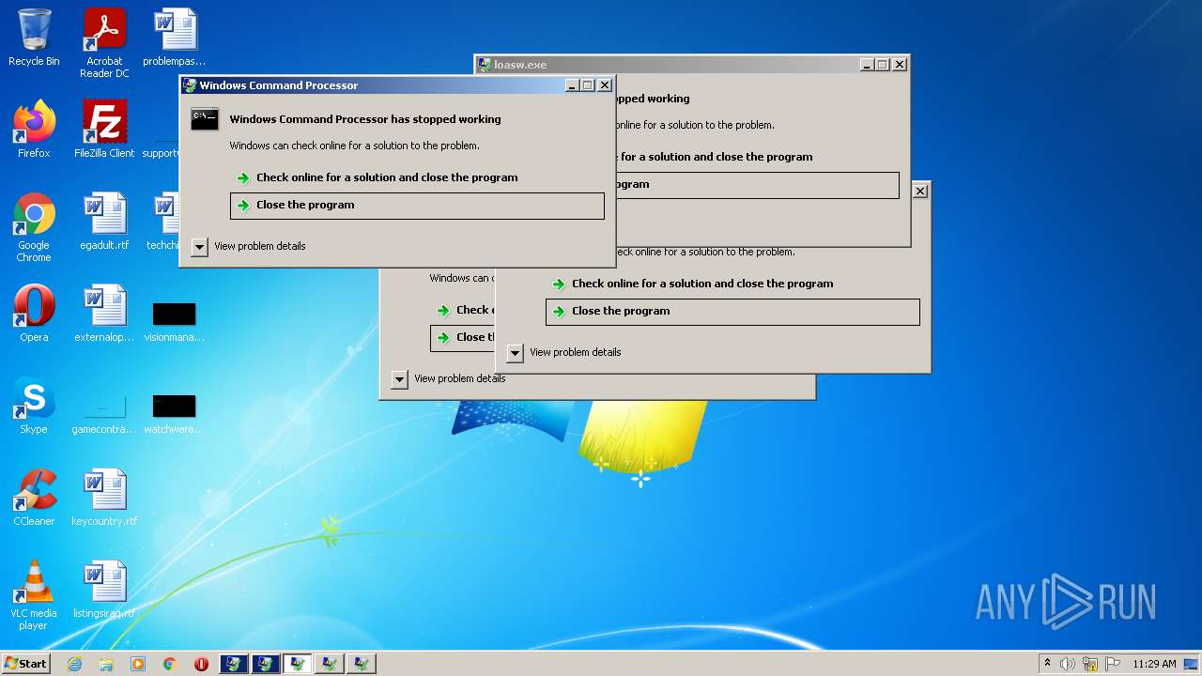Launch Skype desktop shortcut
Viewport: 1202px width, 676px height.
[x=34, y=406]
